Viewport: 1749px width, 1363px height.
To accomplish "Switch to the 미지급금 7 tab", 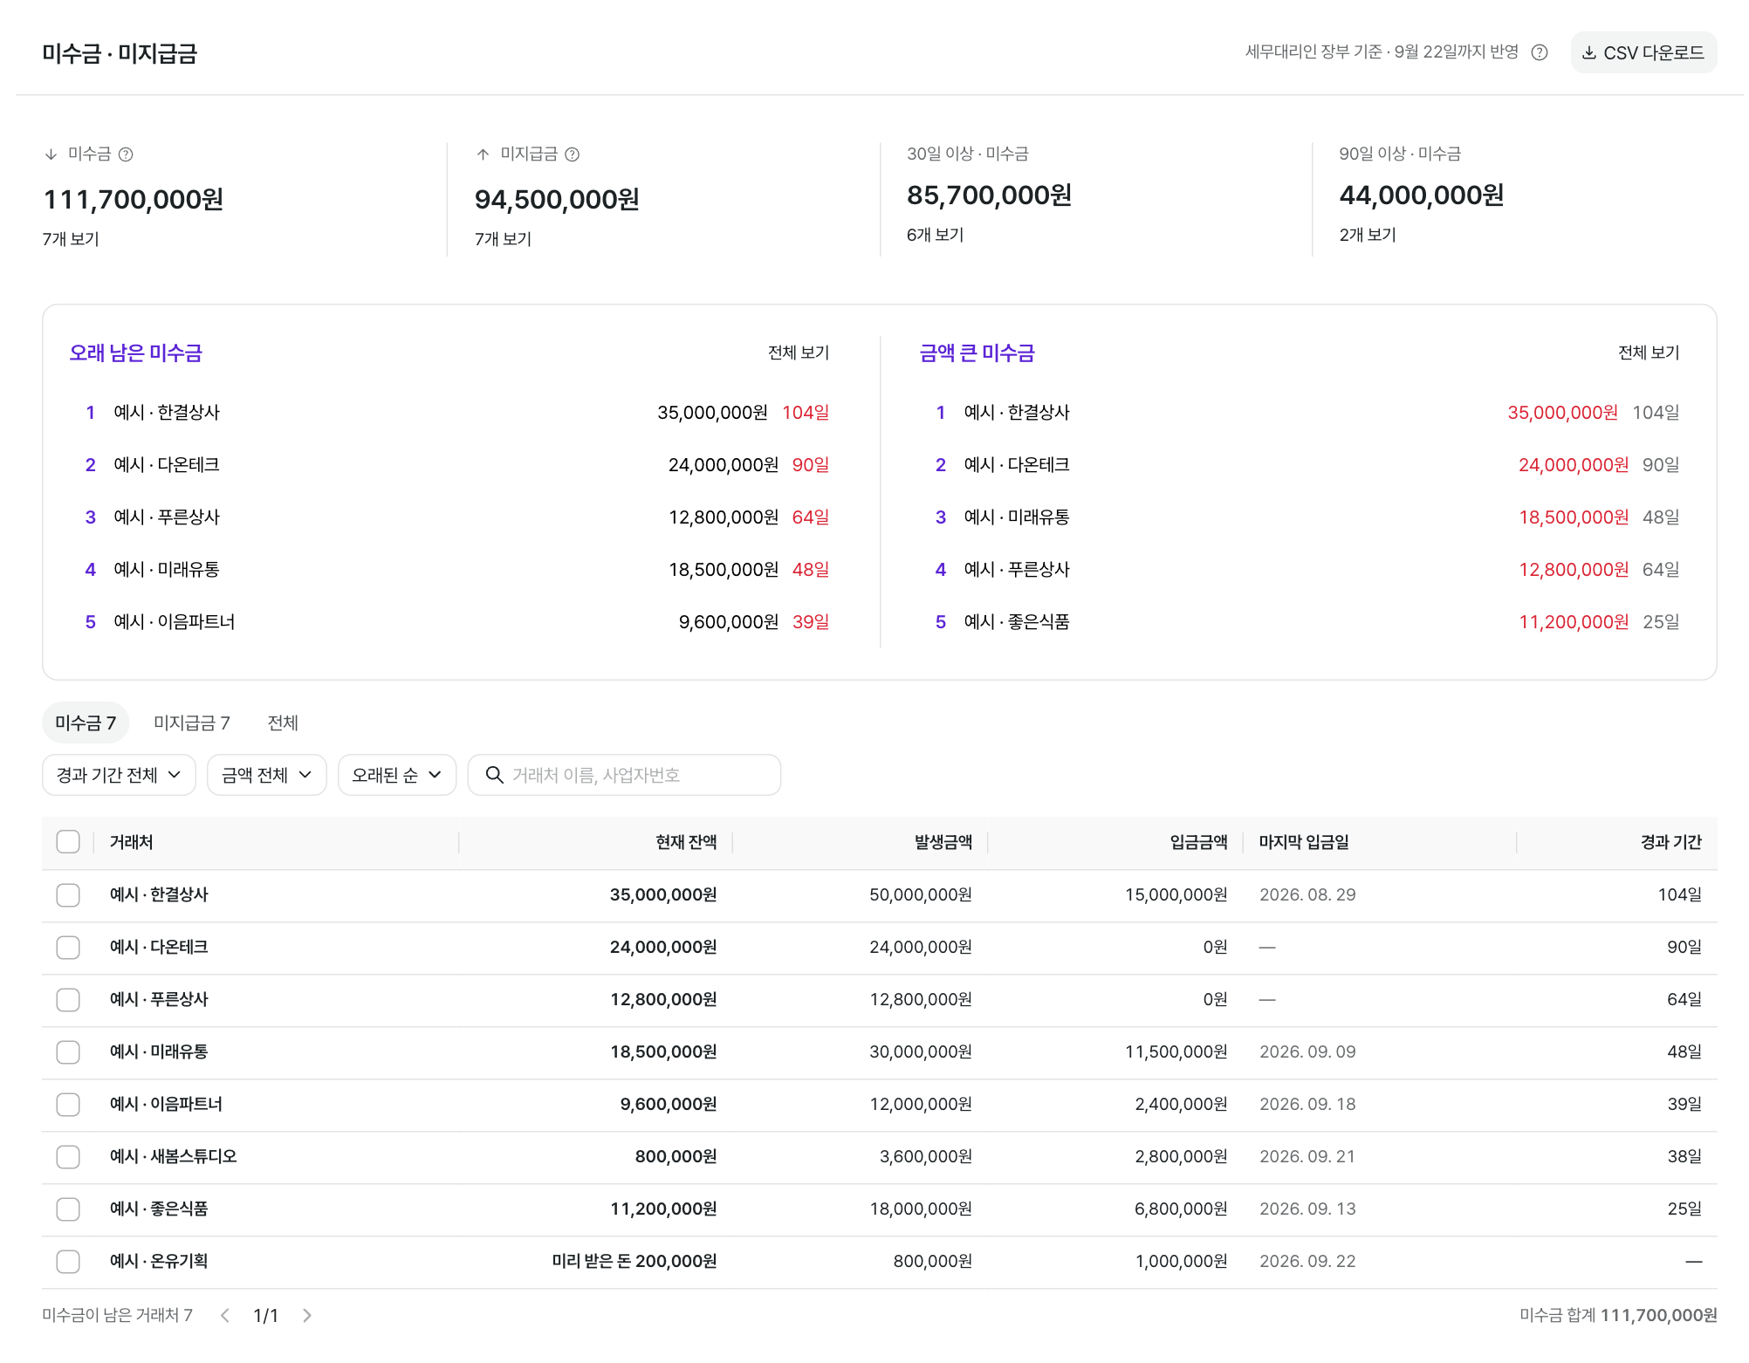I will (x=192, y=723).
